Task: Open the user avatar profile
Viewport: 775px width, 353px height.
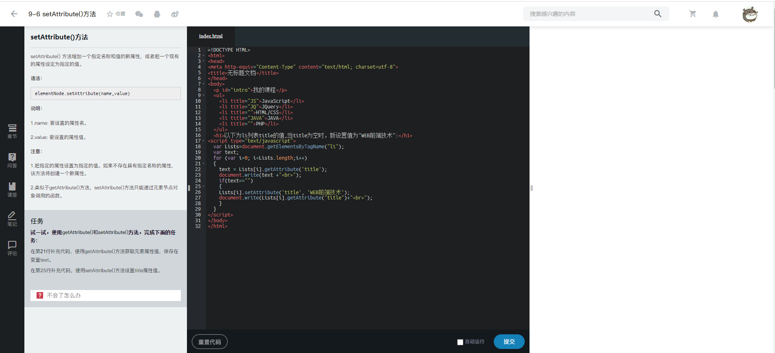Action: pyautogui.click(x=750, y=14)
